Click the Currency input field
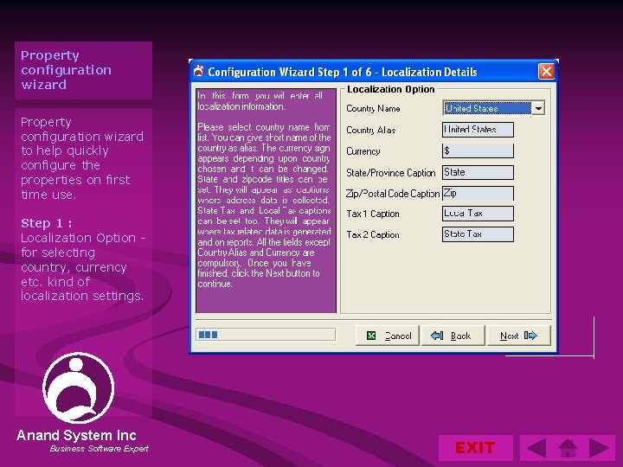Viewport: 623px width, 467px height. (x=478, y=150)
